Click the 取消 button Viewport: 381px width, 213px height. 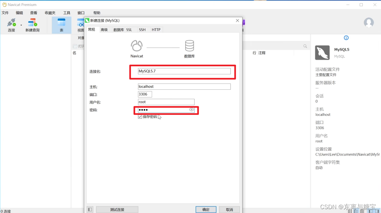pyautogui.click(x=230, y=210)
